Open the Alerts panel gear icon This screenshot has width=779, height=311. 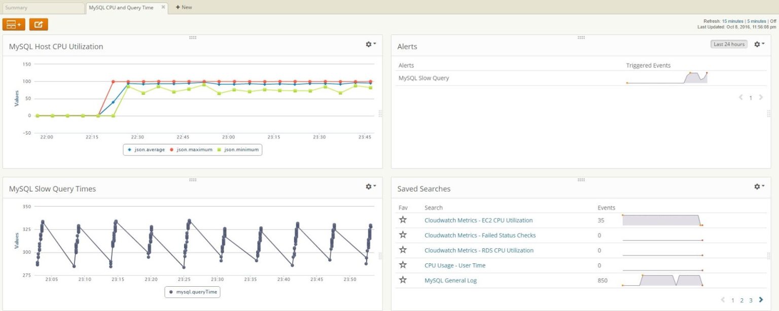[x=758, y=44]
